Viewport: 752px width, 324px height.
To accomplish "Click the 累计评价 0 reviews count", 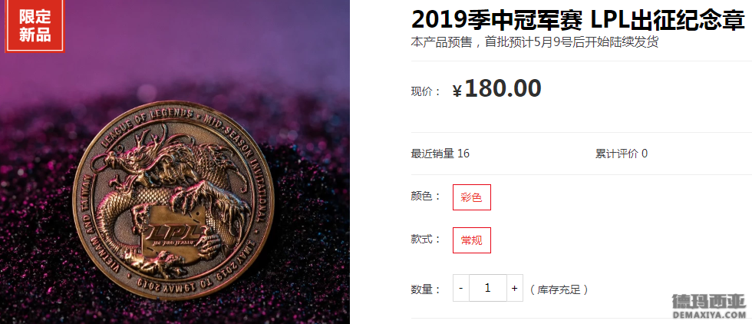I will pyautogui.click(x=622, y=154).
